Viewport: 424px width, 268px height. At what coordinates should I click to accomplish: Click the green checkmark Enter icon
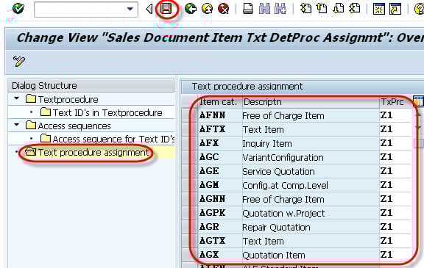(18, 8)
